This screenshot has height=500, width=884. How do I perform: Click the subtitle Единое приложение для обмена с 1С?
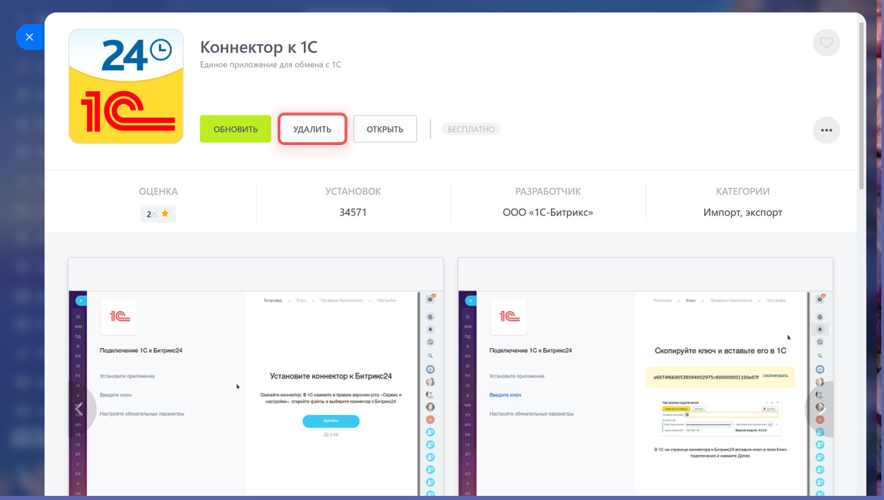pos(270,65)
